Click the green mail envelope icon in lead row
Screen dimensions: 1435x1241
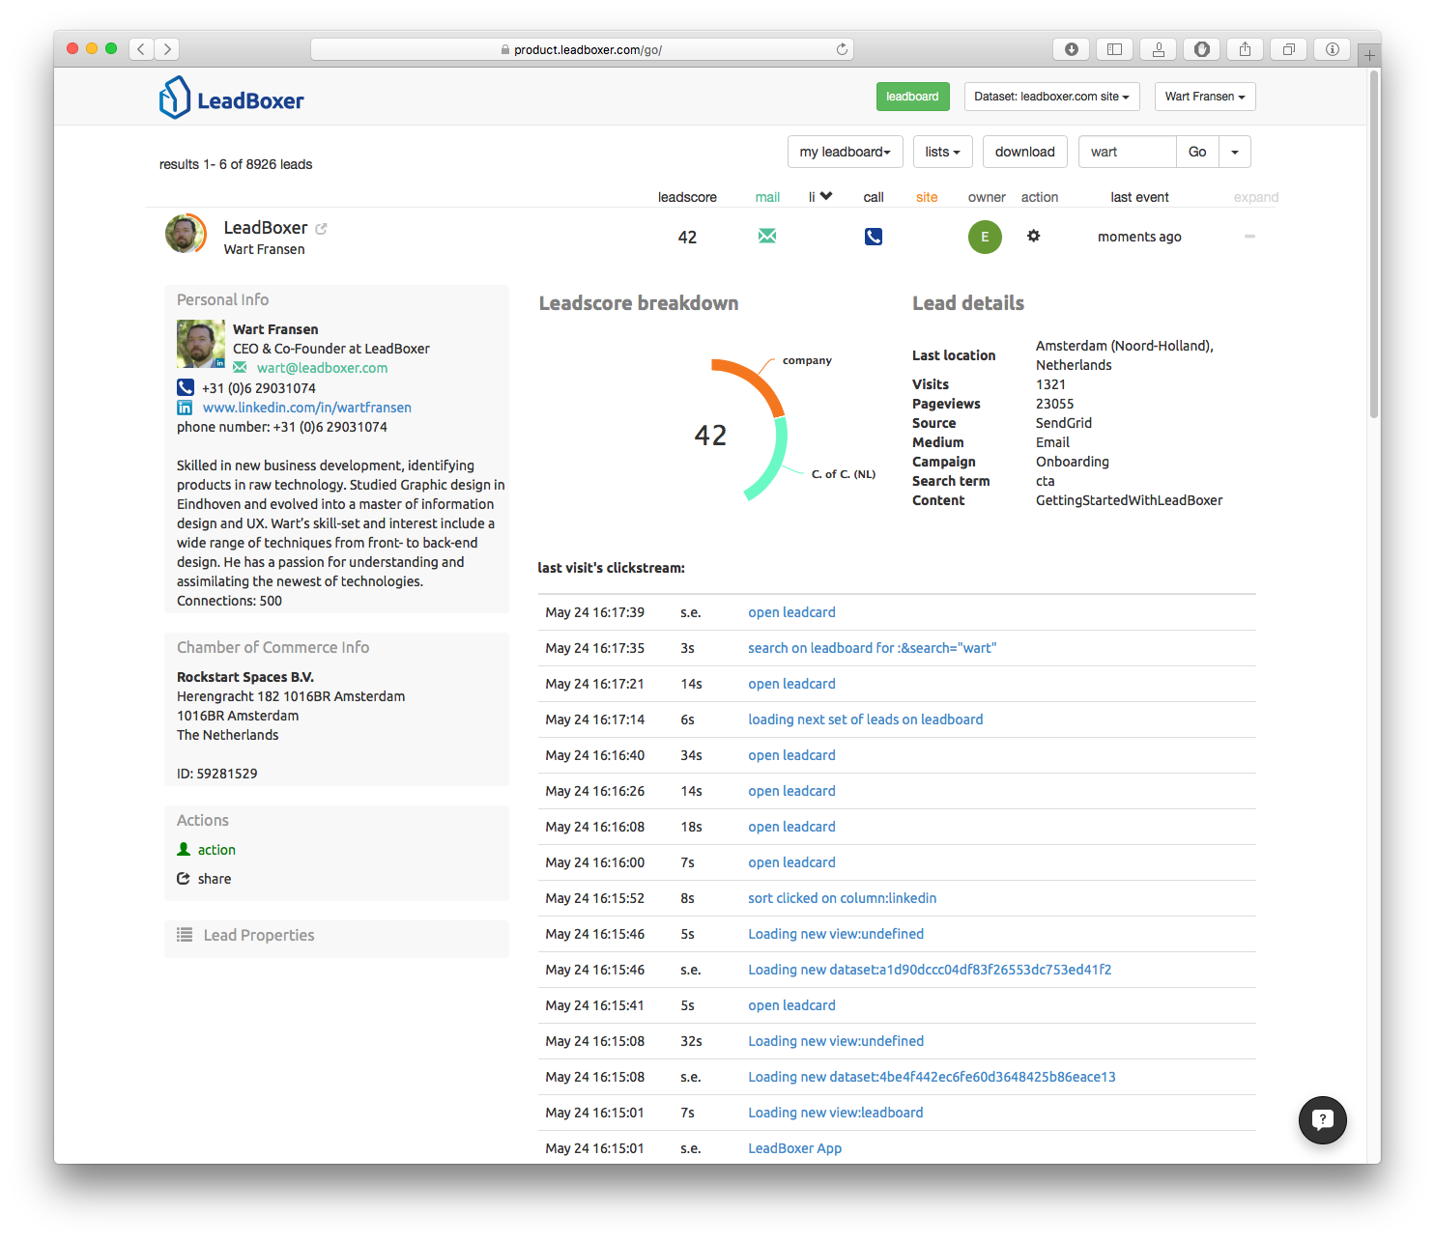coord(767,236)
